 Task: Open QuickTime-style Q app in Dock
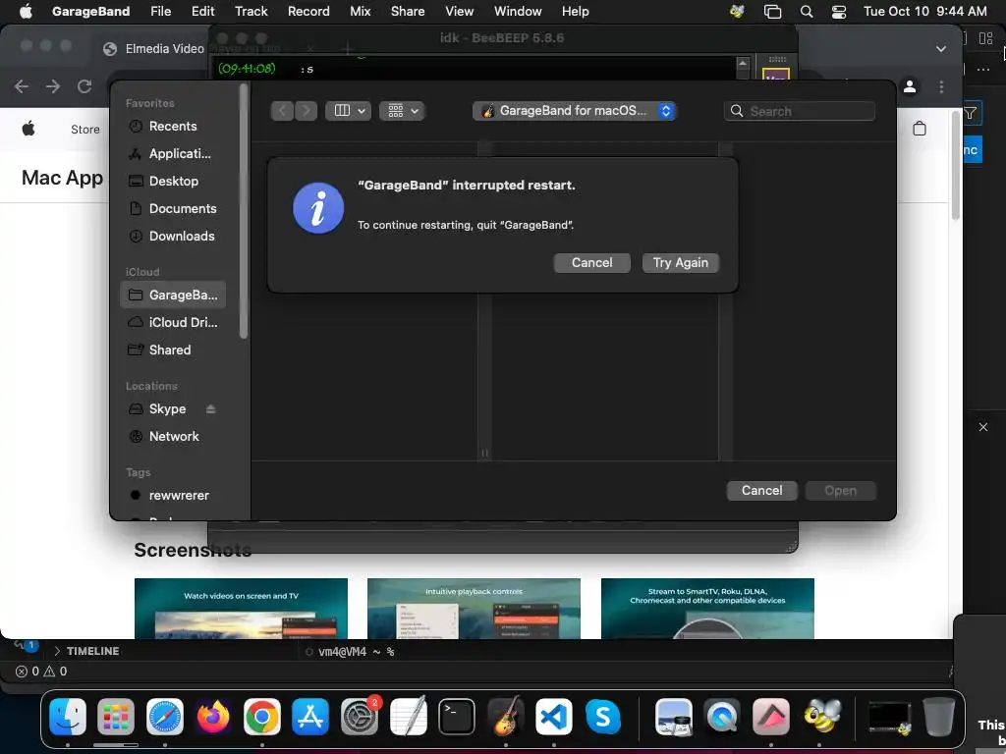coord(722,716)
